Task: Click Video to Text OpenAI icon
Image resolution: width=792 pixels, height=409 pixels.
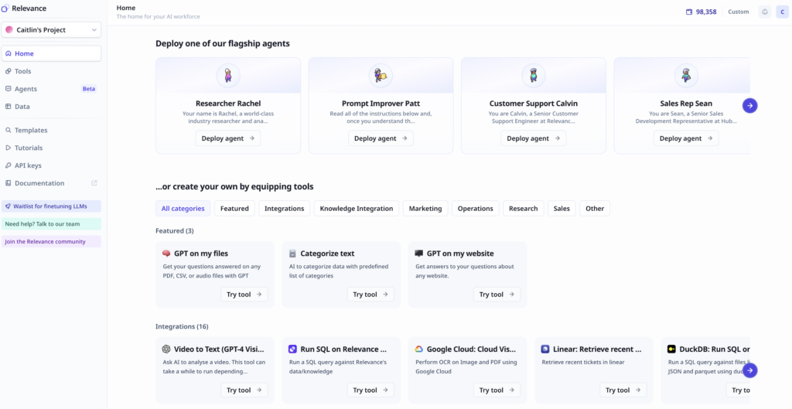Action: point(166,349)
